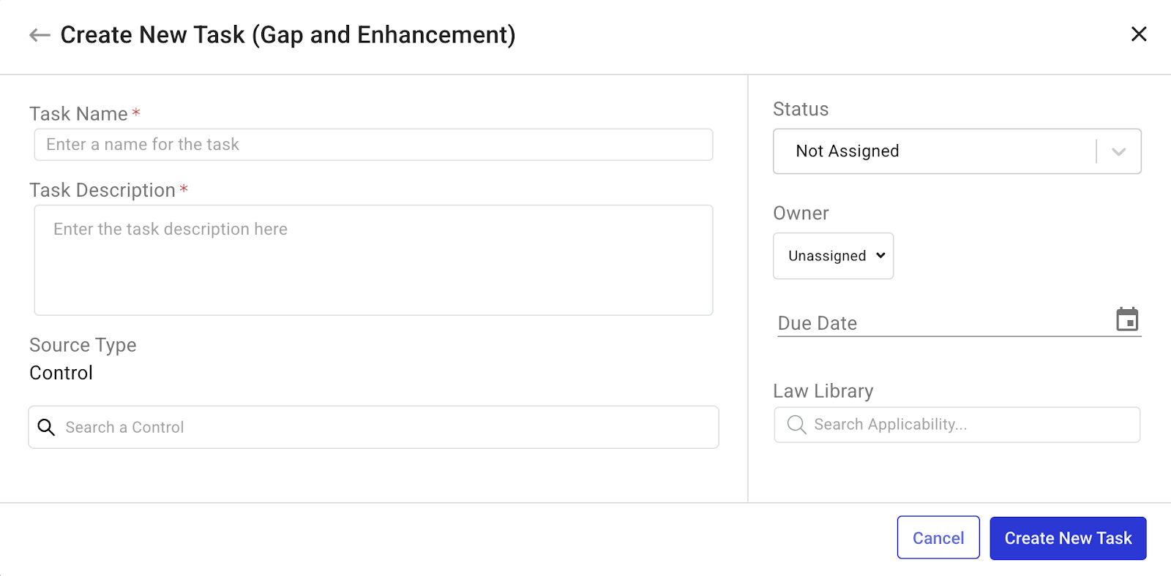Open the Due Date calendar picker icon
This screenshot has width=1171, height=576.
[1127, 319]
